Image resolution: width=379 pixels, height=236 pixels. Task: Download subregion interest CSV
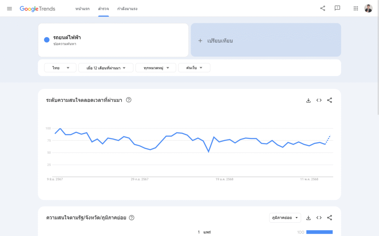(x=308, y=218)
